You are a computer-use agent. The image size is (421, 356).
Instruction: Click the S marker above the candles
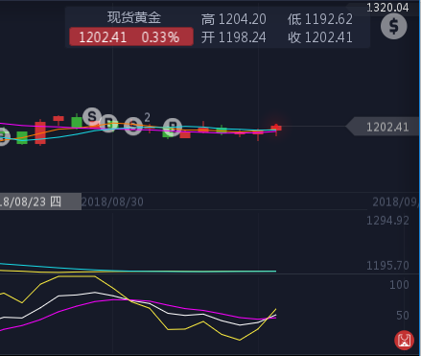coord(92,117)
